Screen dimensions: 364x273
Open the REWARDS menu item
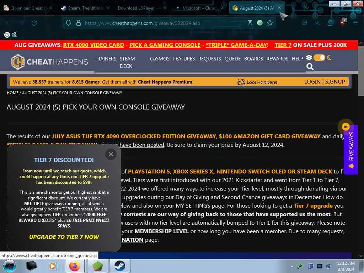[277, 59]
